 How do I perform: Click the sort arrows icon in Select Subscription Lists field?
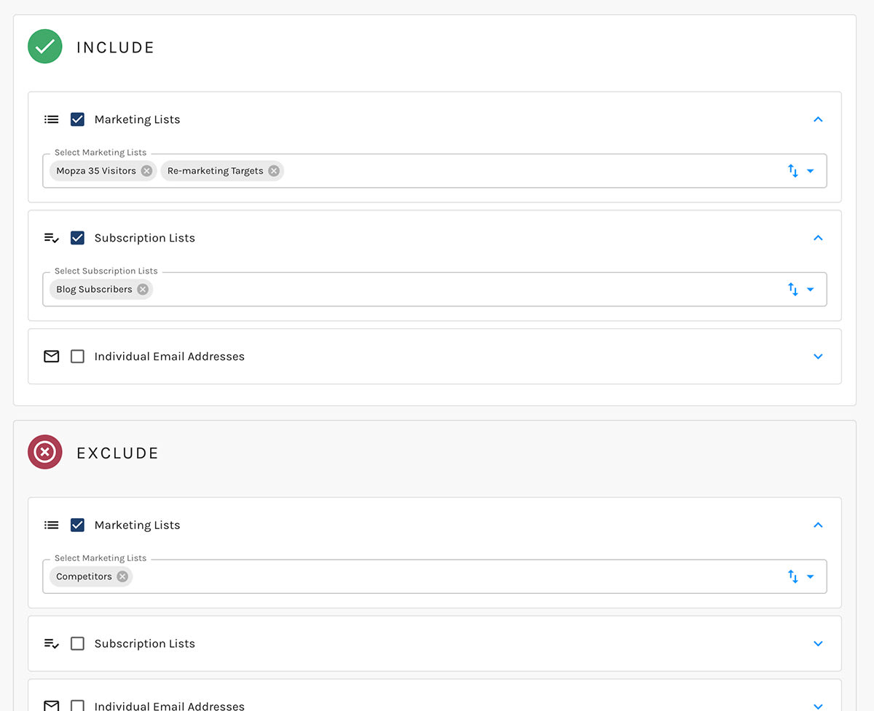(792, 289)
